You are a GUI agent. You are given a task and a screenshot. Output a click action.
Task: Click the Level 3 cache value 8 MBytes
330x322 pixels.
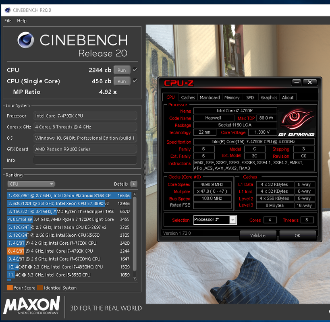(x=275, y=206)
